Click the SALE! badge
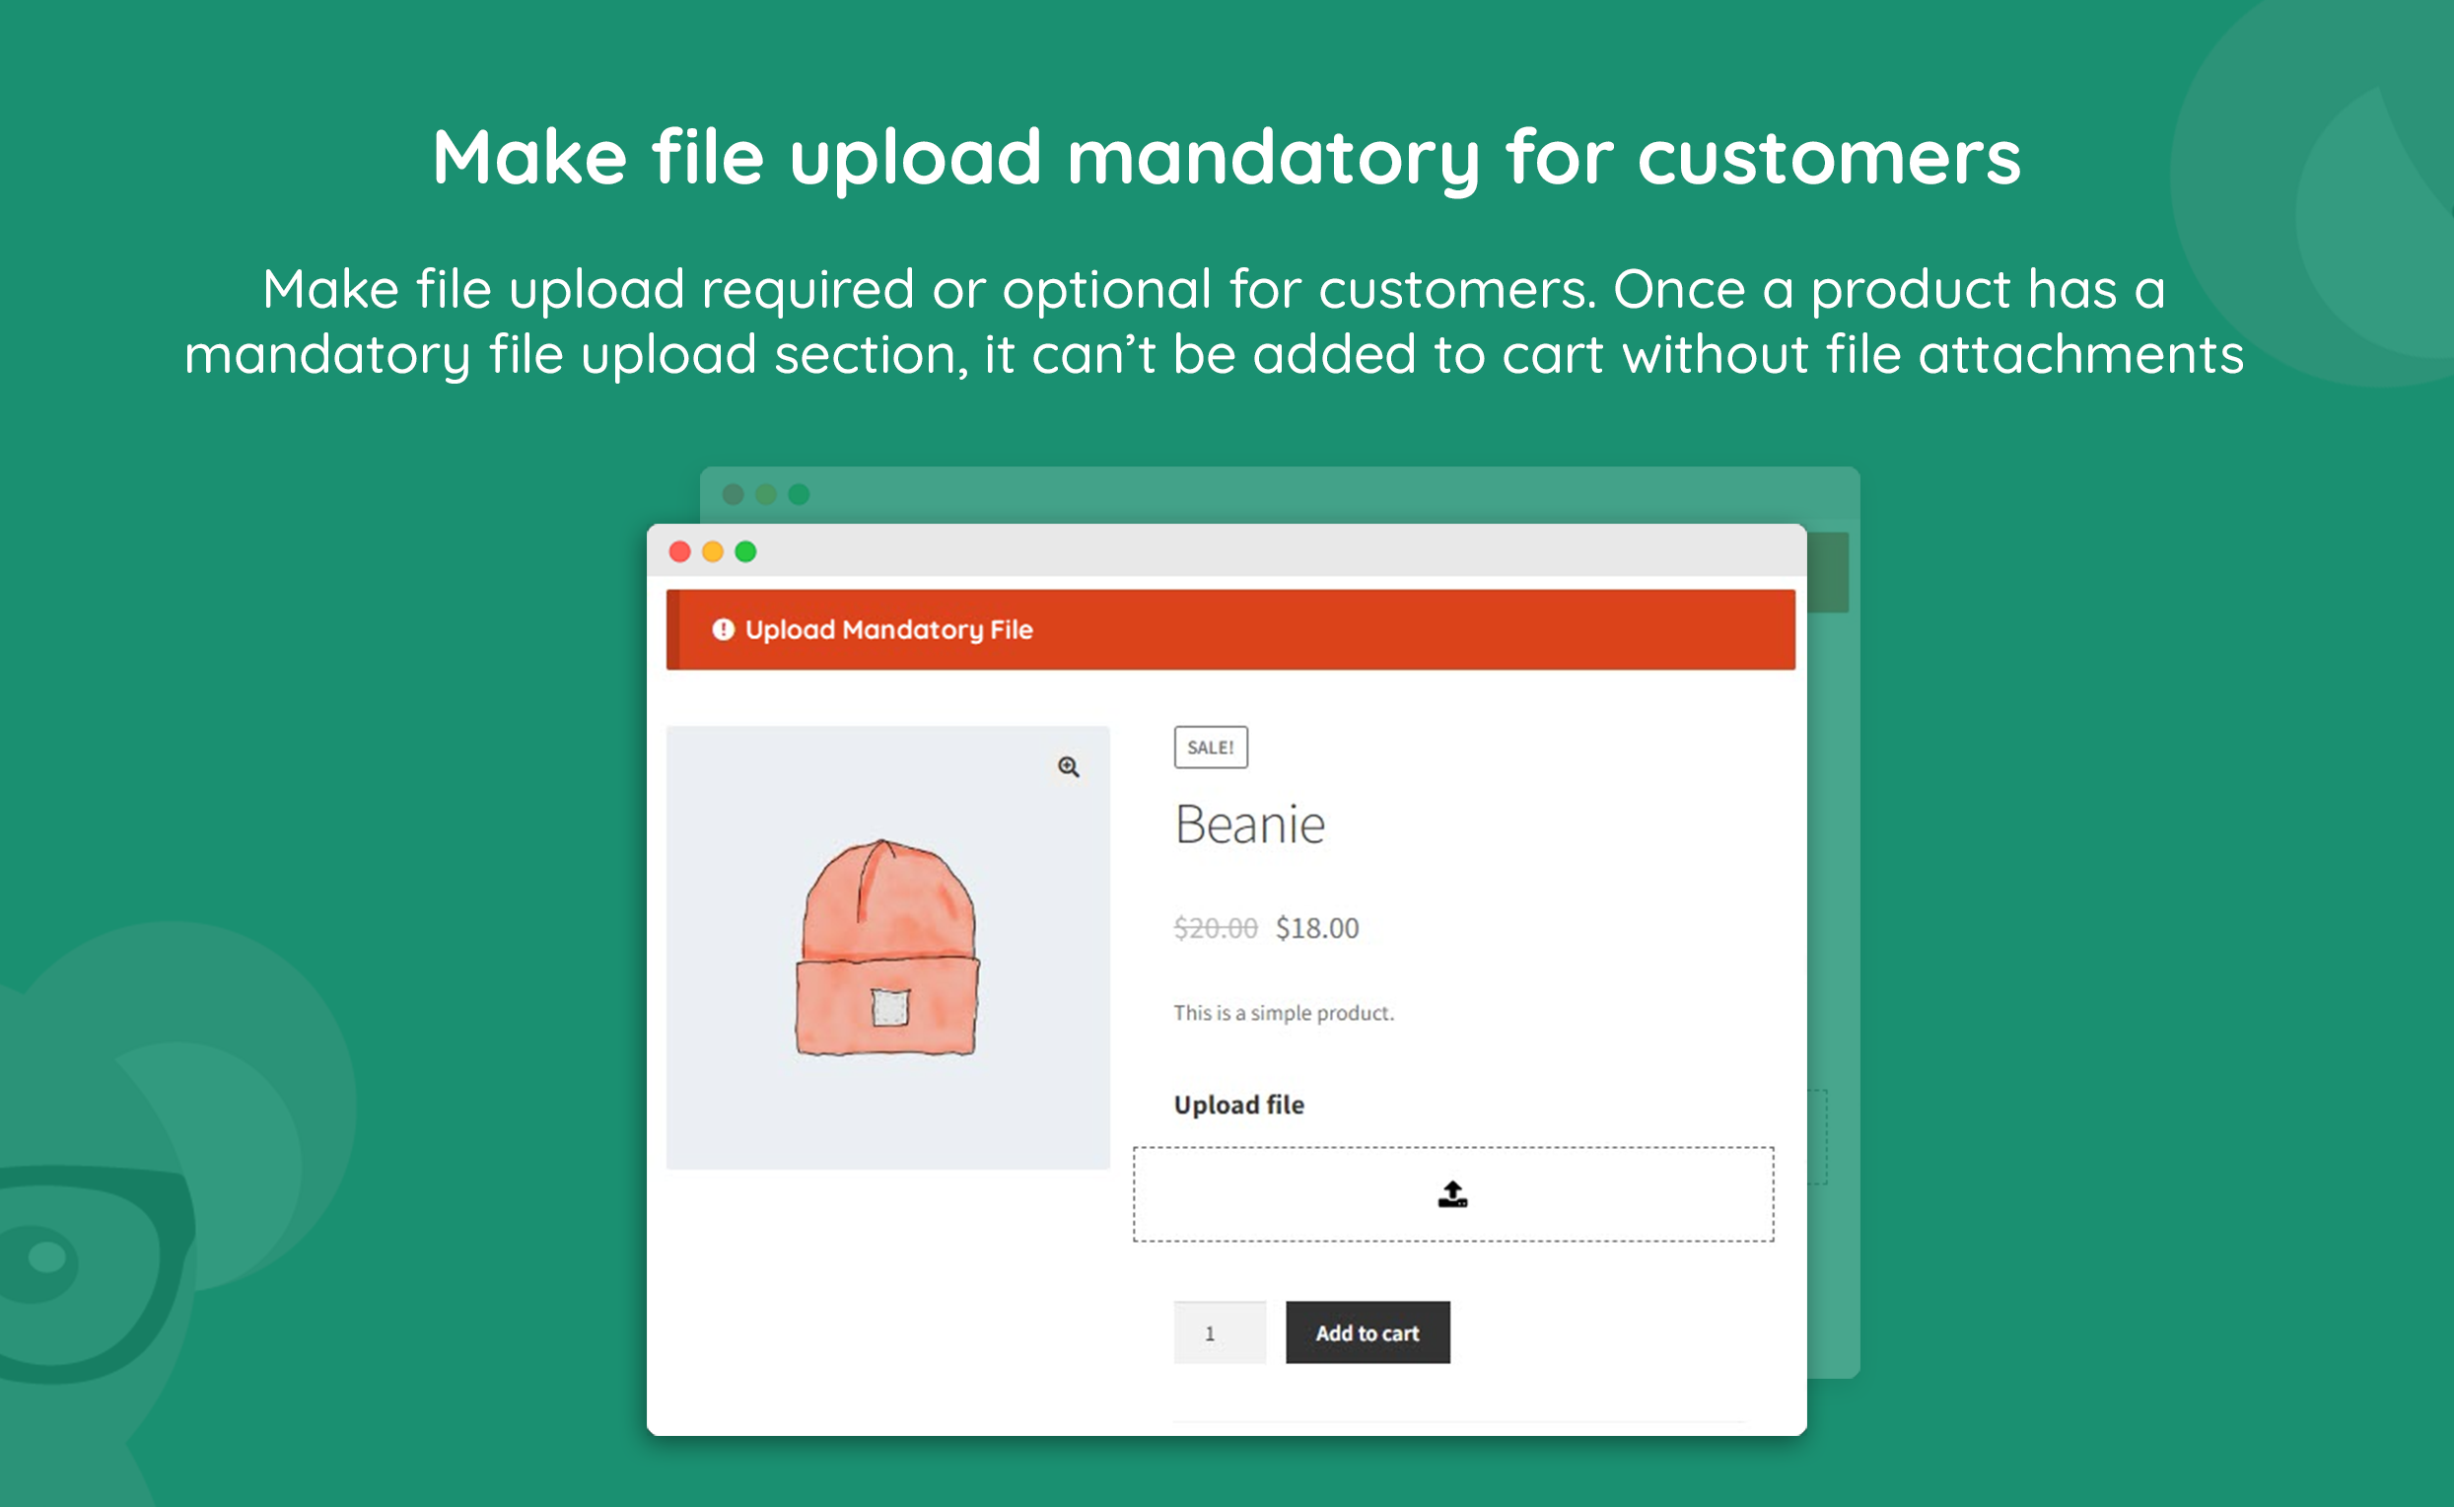 coord(1210,747)
